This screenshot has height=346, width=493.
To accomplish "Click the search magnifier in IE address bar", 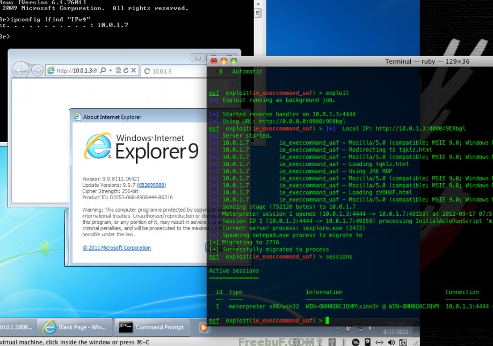I will [103, 71].
